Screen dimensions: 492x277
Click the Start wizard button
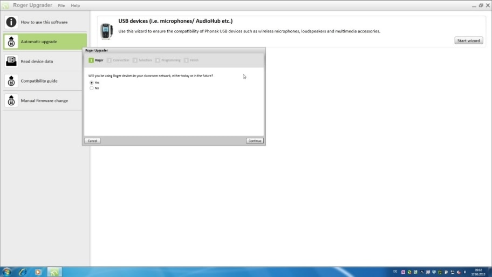tap(469, 41)
